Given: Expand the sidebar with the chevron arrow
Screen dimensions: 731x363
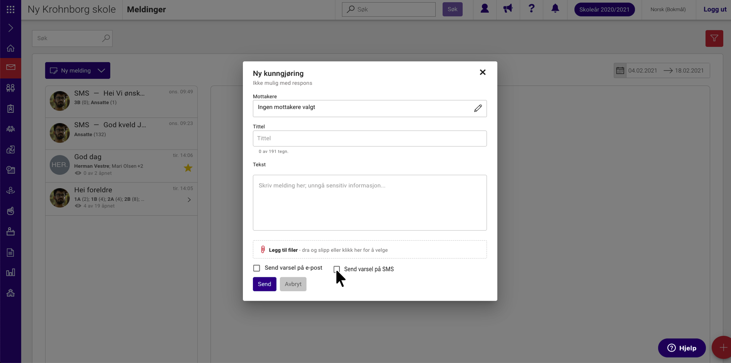Looking at the screenshot, I should coord(11,28).
